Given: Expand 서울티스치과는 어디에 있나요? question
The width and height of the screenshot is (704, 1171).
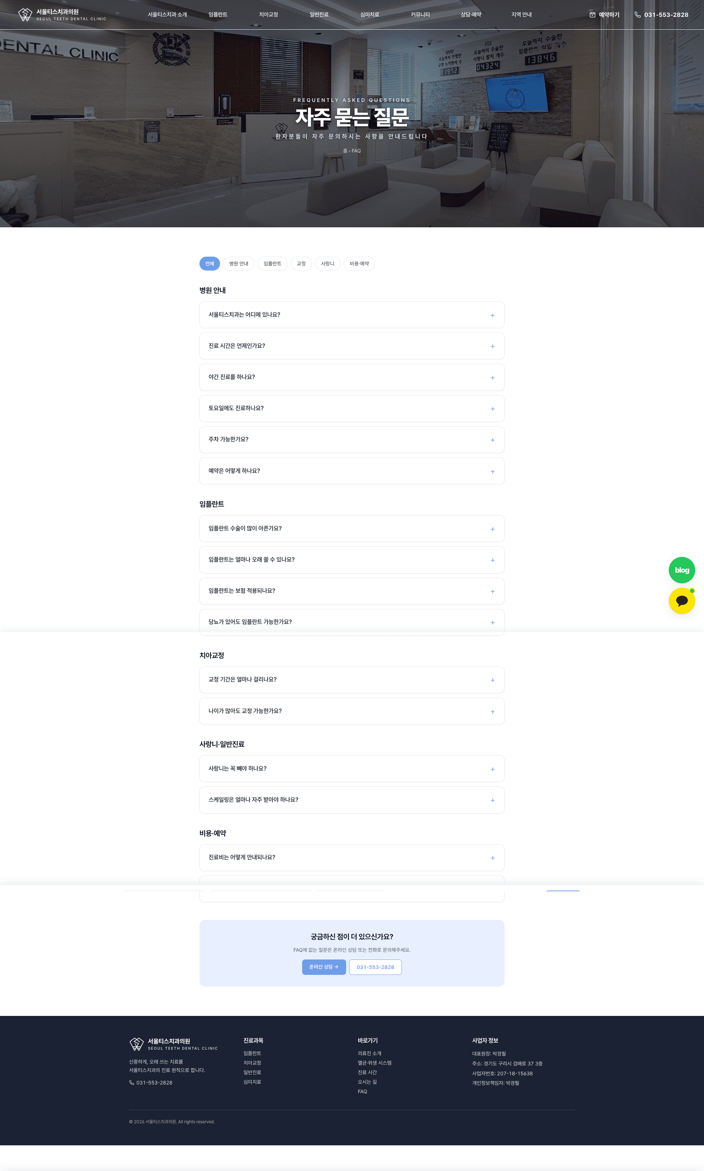Looking at the screenshot, I should pos(352,315).
